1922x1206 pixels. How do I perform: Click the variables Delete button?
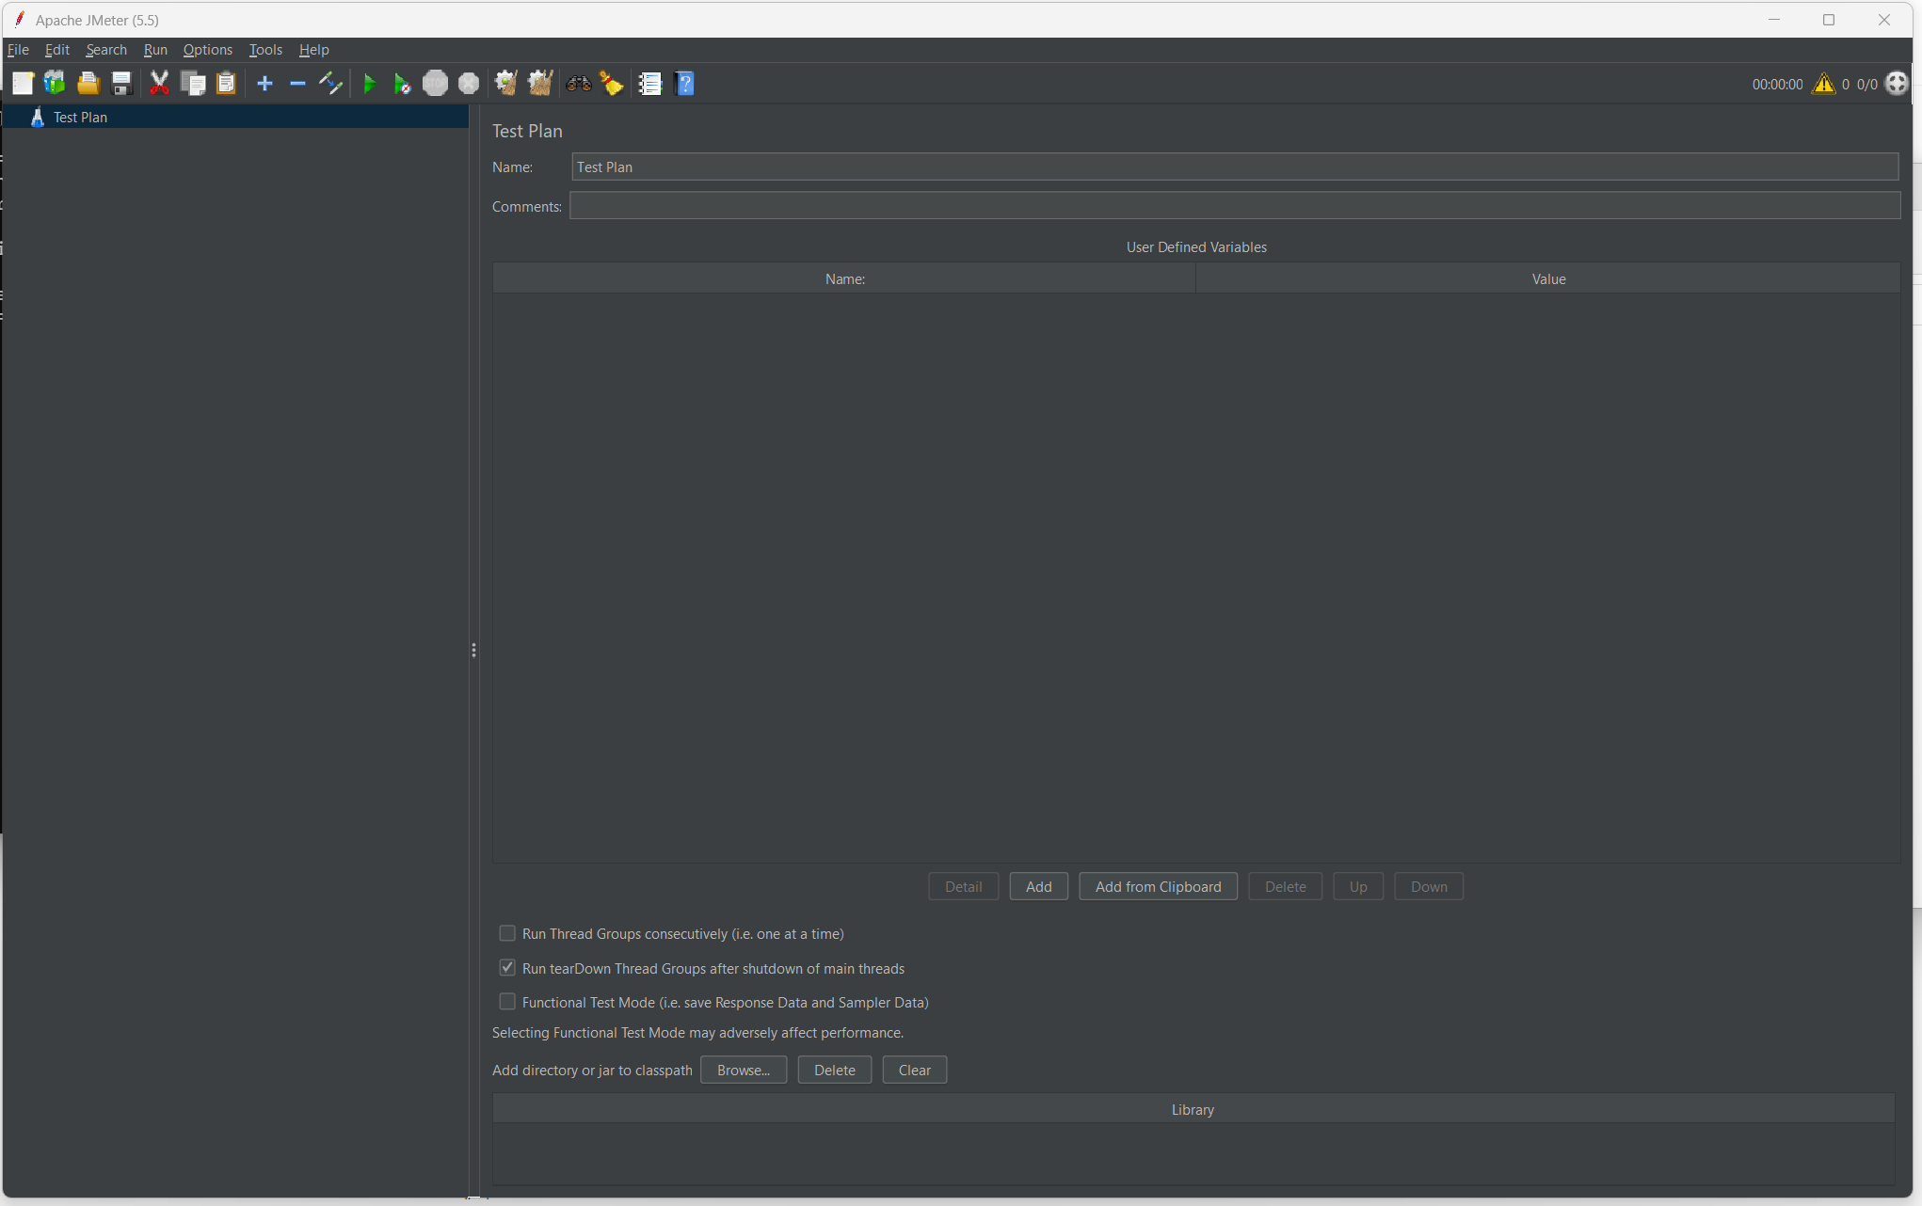1286,886
